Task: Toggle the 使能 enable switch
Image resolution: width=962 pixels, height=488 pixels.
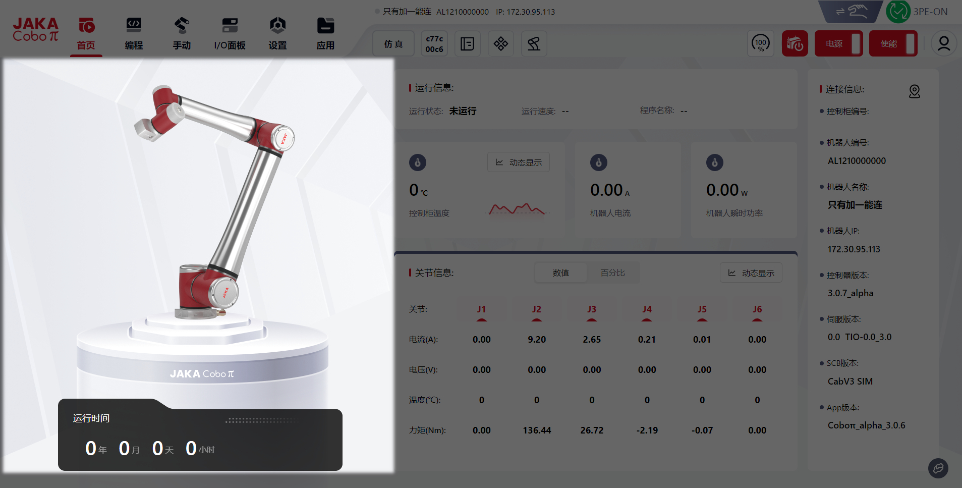Action: (893, 44)
